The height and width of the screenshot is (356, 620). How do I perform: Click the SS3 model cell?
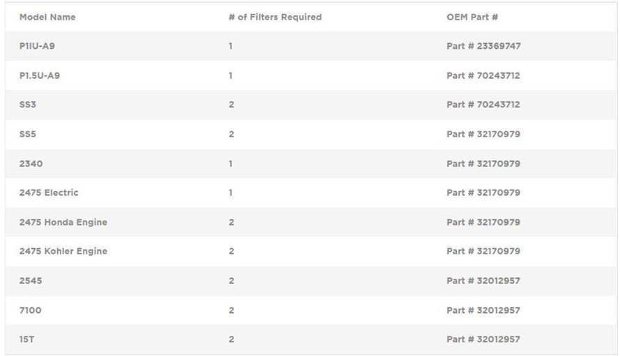[28, 105]
